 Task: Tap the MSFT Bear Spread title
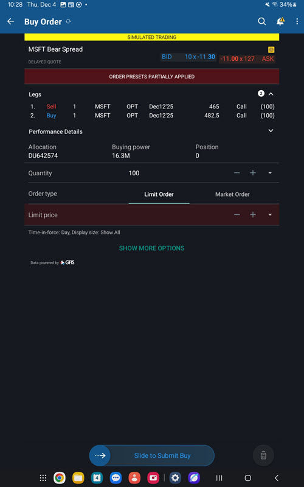(55, 49)
